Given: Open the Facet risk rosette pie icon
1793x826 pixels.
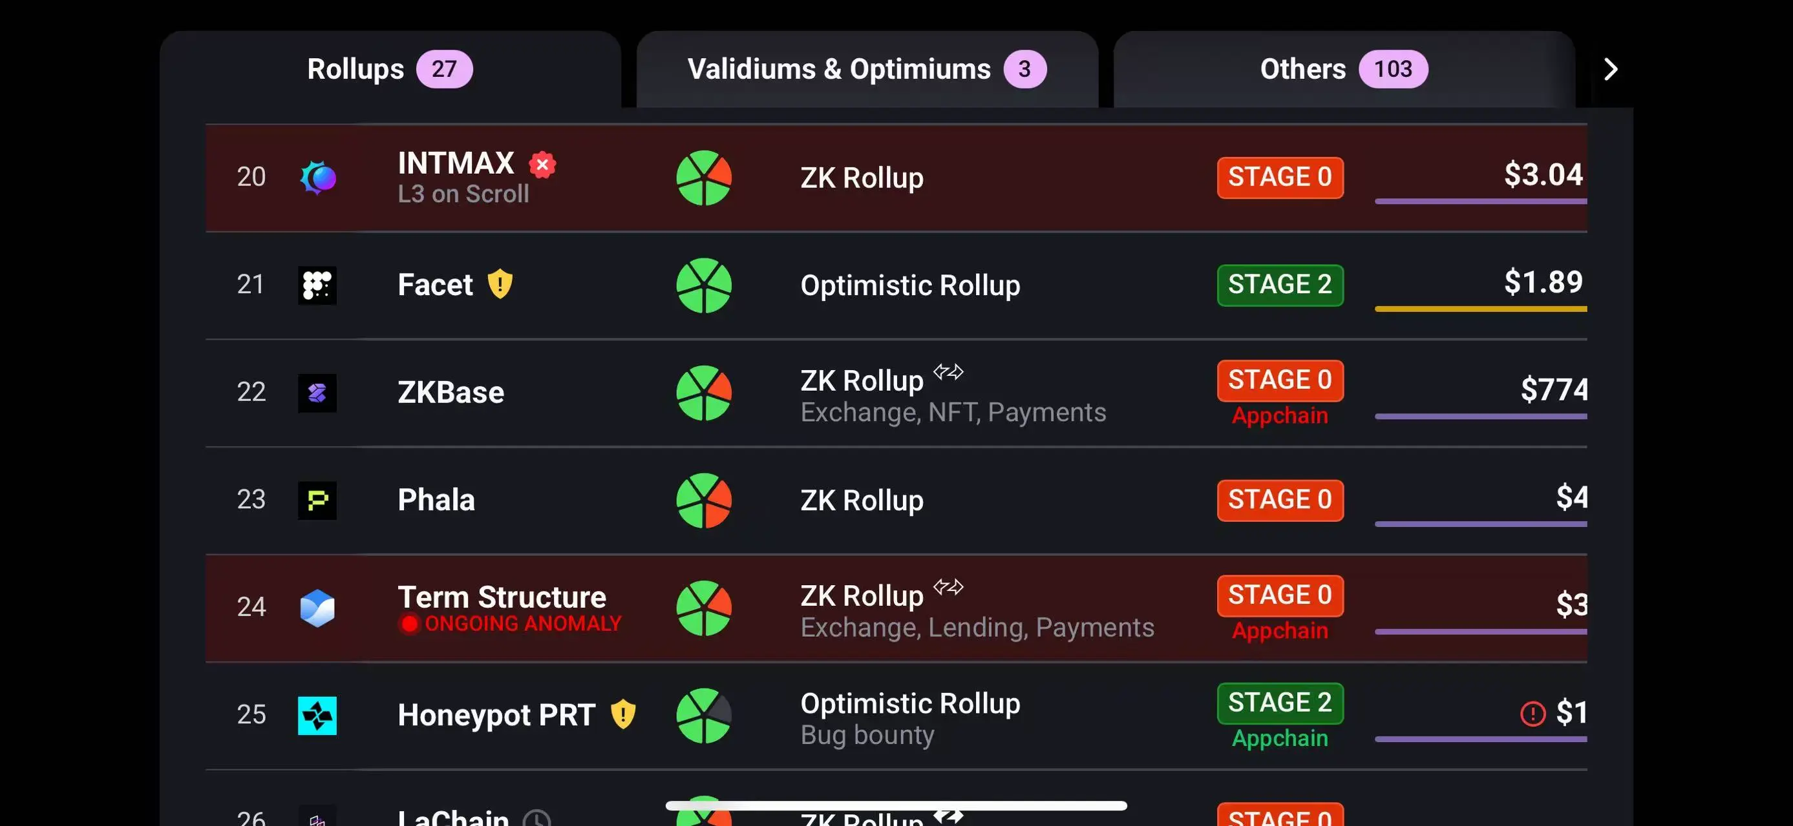Looking at the screenshot, I should (704, 285).
